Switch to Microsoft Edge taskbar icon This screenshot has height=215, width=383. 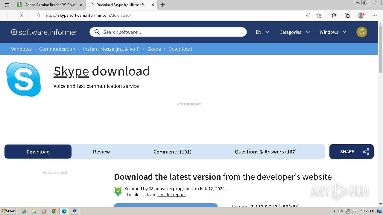(64, 211)
